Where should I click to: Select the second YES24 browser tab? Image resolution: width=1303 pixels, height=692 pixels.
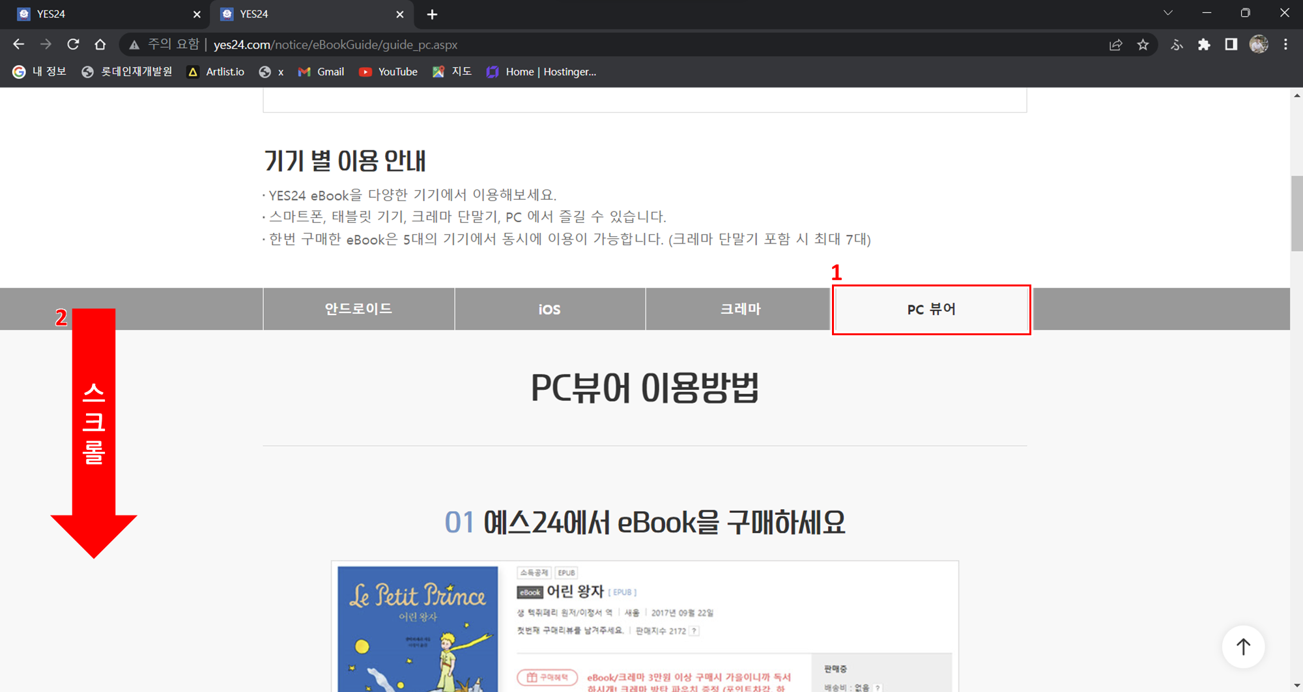point(311,14)
